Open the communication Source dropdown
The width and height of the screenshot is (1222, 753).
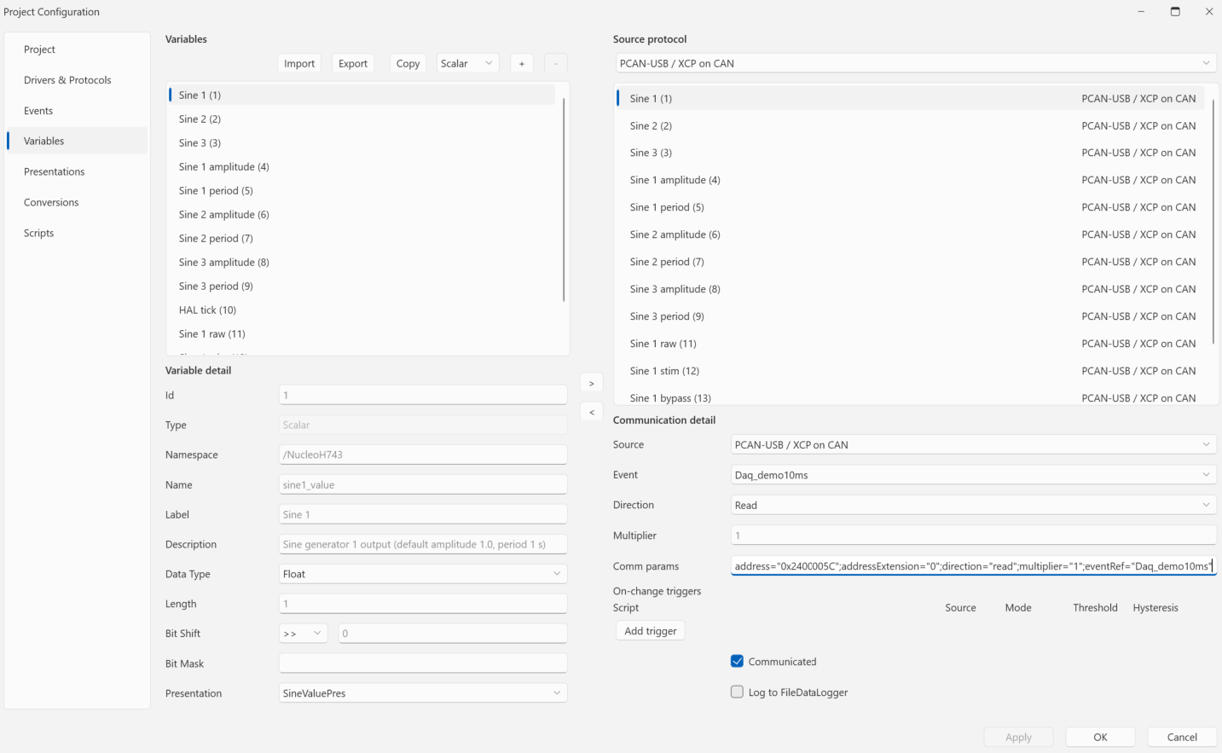[974, 445]
